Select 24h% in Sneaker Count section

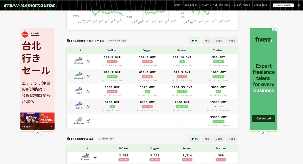pyautogui.click(x=194, y=139)
